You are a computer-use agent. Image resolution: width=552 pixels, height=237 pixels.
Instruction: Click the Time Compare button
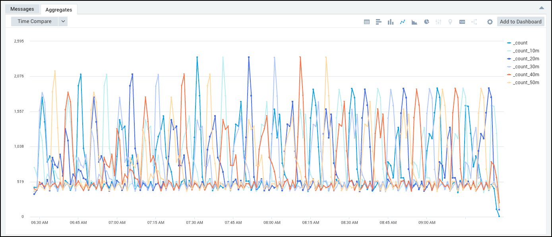[x=35, y=21]
